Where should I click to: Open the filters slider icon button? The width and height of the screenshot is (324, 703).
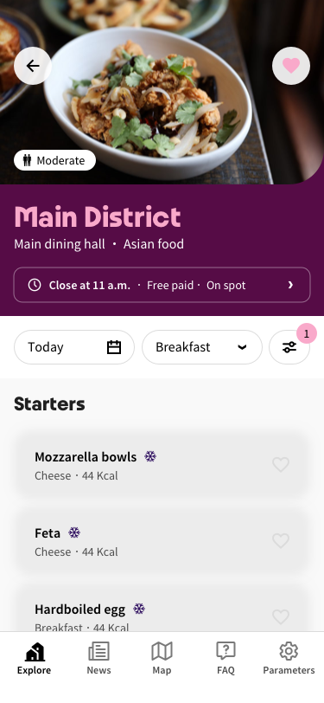coord(289,347)
